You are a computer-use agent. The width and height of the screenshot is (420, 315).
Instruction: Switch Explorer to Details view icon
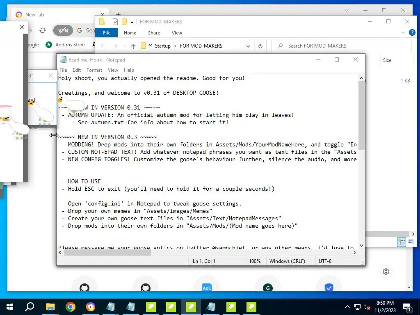click(x=402, y=242)
